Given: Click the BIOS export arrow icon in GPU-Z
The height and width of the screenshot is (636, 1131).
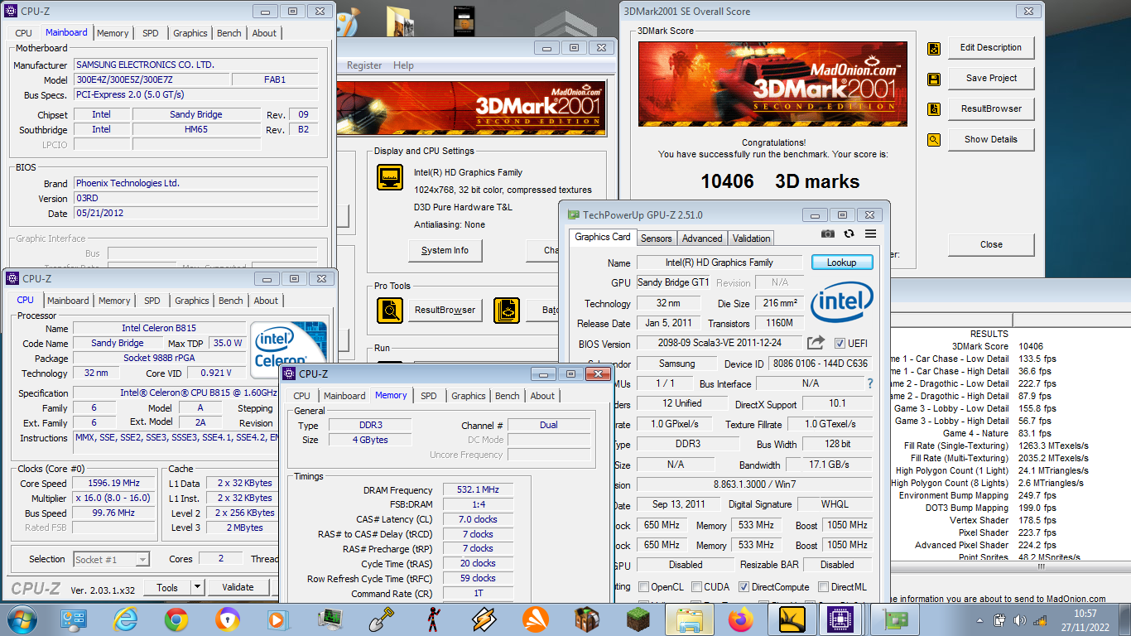Looking at the screenshot, I should (x=816, y=342).
